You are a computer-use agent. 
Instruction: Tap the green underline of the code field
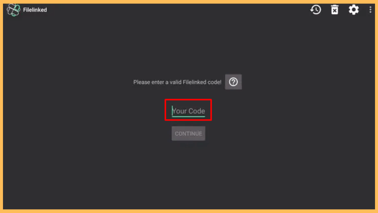tap(188, 116)
